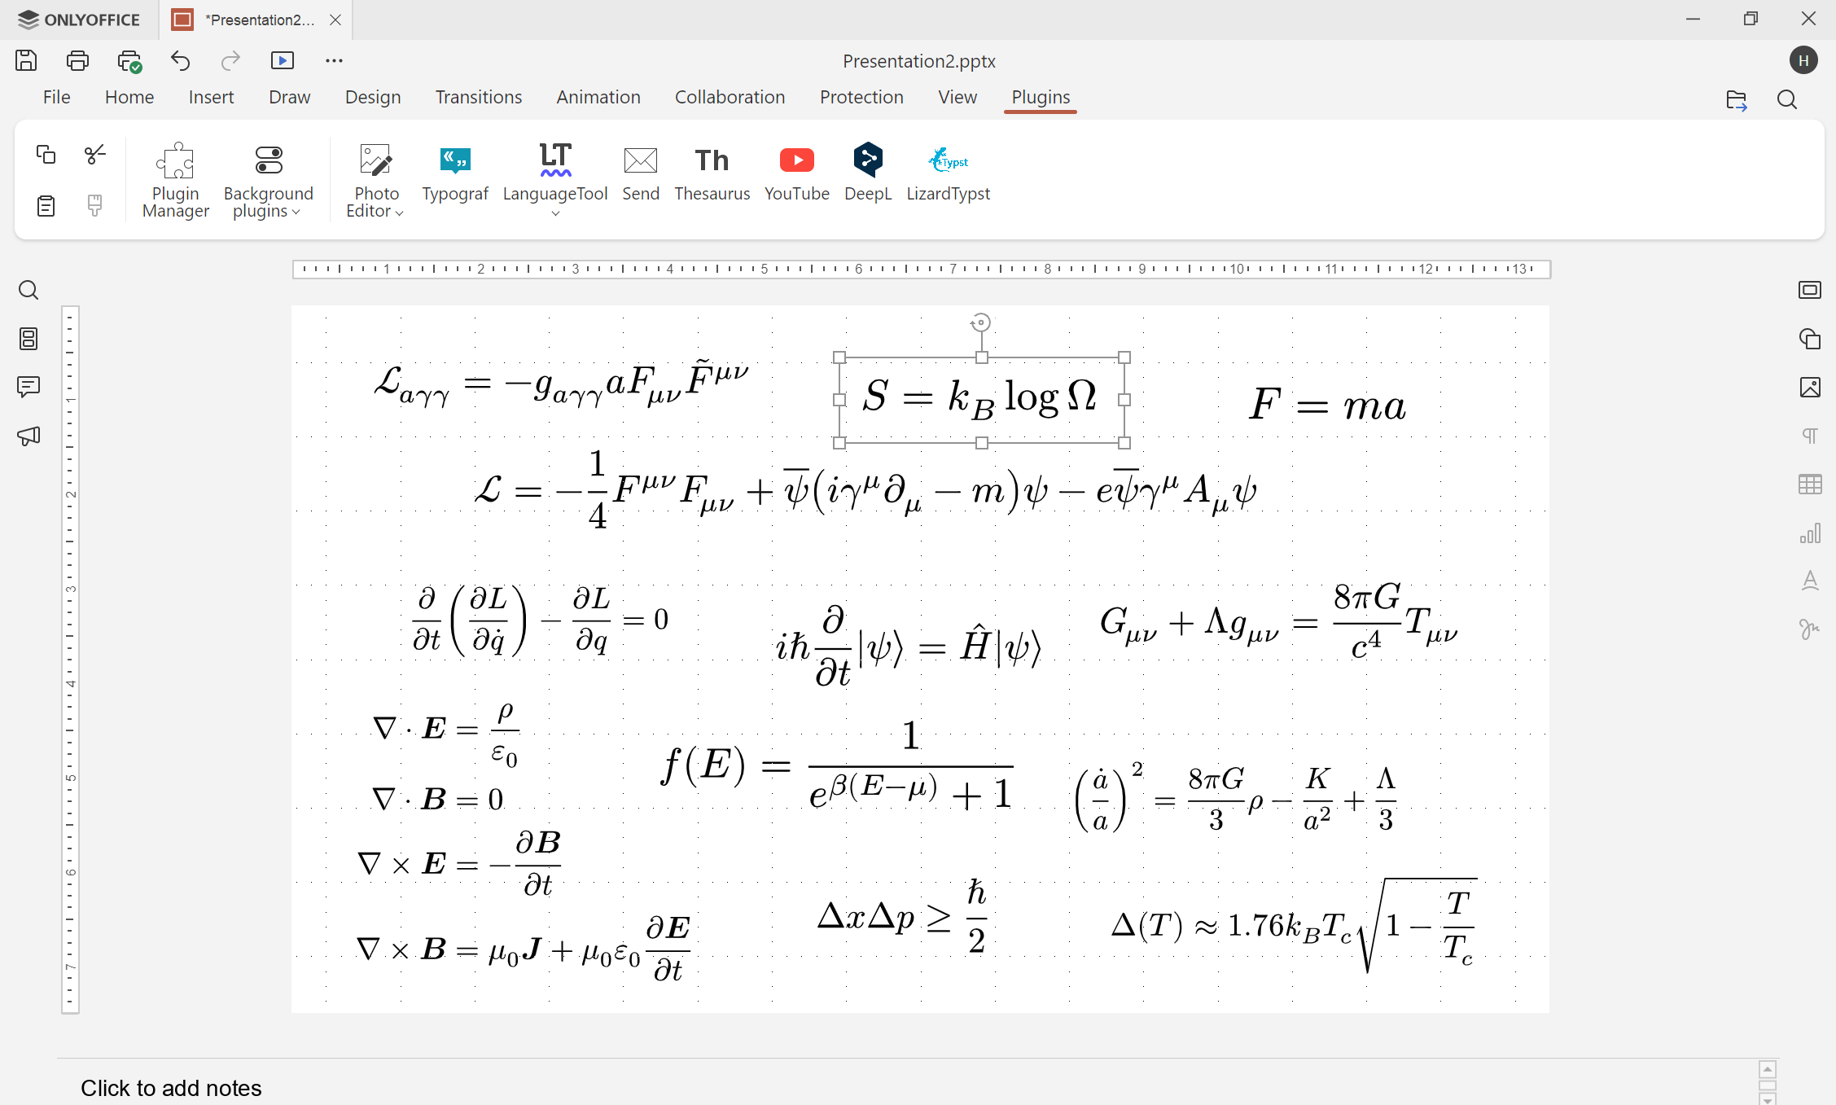Open the Typograf plugin
This screenshot has width=1836, height=1105.
(455, 173)
